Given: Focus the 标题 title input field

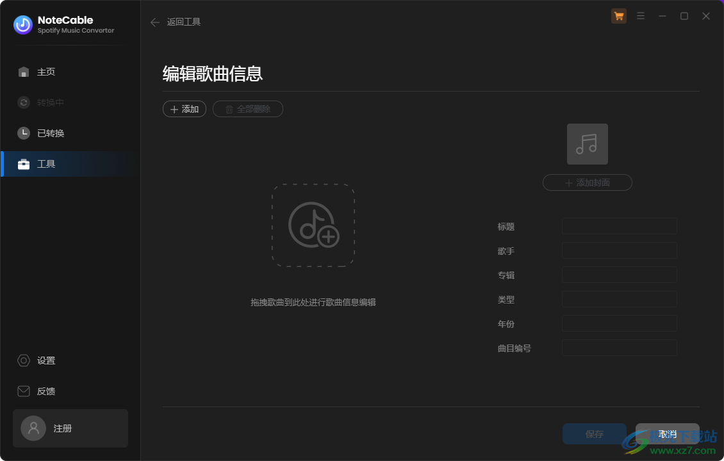Looking at the screenshot, I should [619, 226].
